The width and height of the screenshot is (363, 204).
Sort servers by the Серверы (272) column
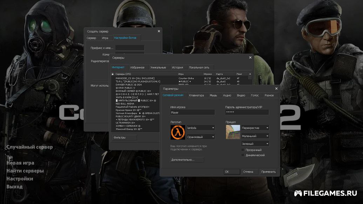[x=146, y=74]
